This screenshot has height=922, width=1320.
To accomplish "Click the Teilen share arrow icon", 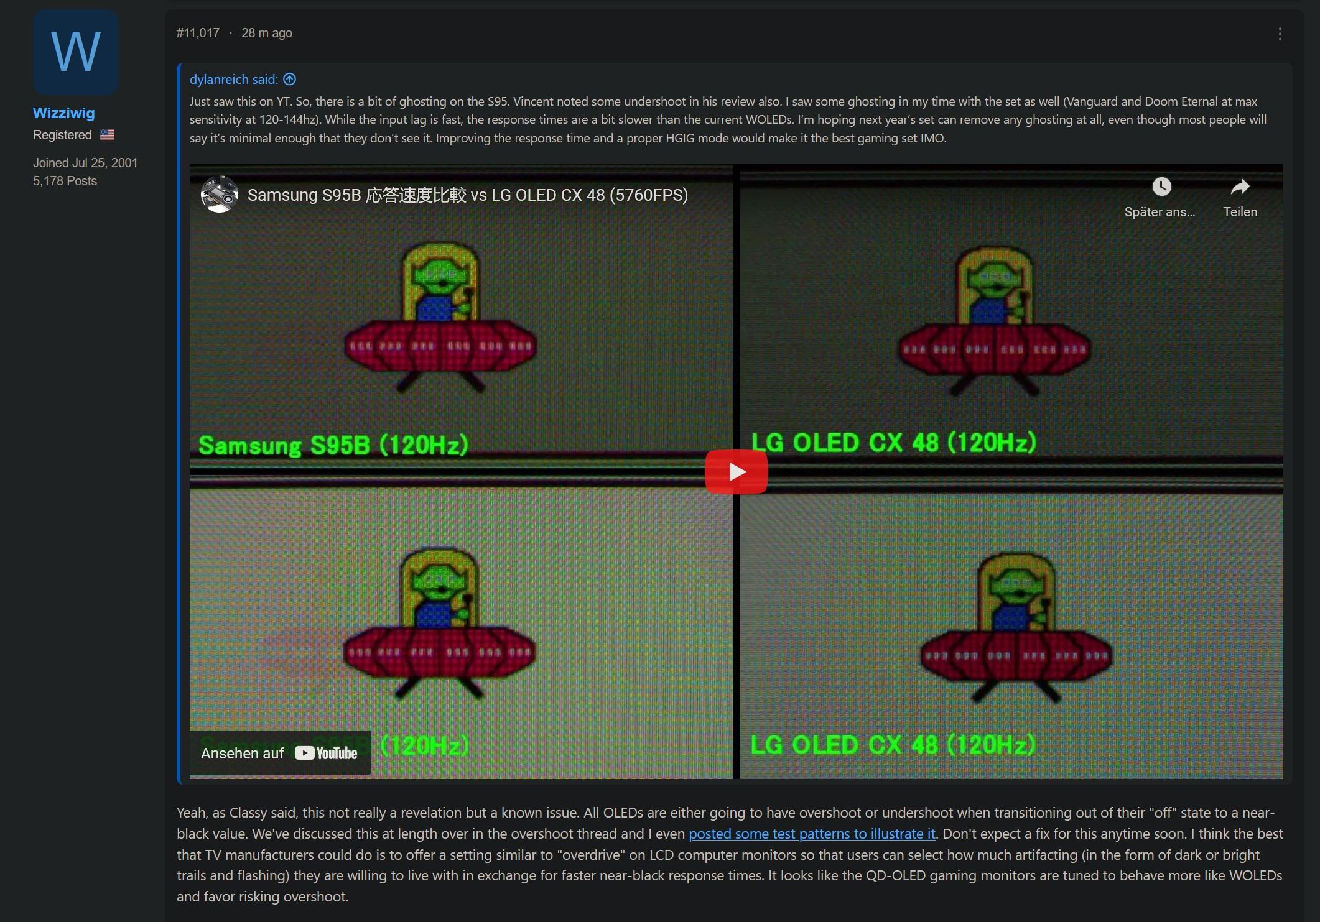I will pos(1240,187).
